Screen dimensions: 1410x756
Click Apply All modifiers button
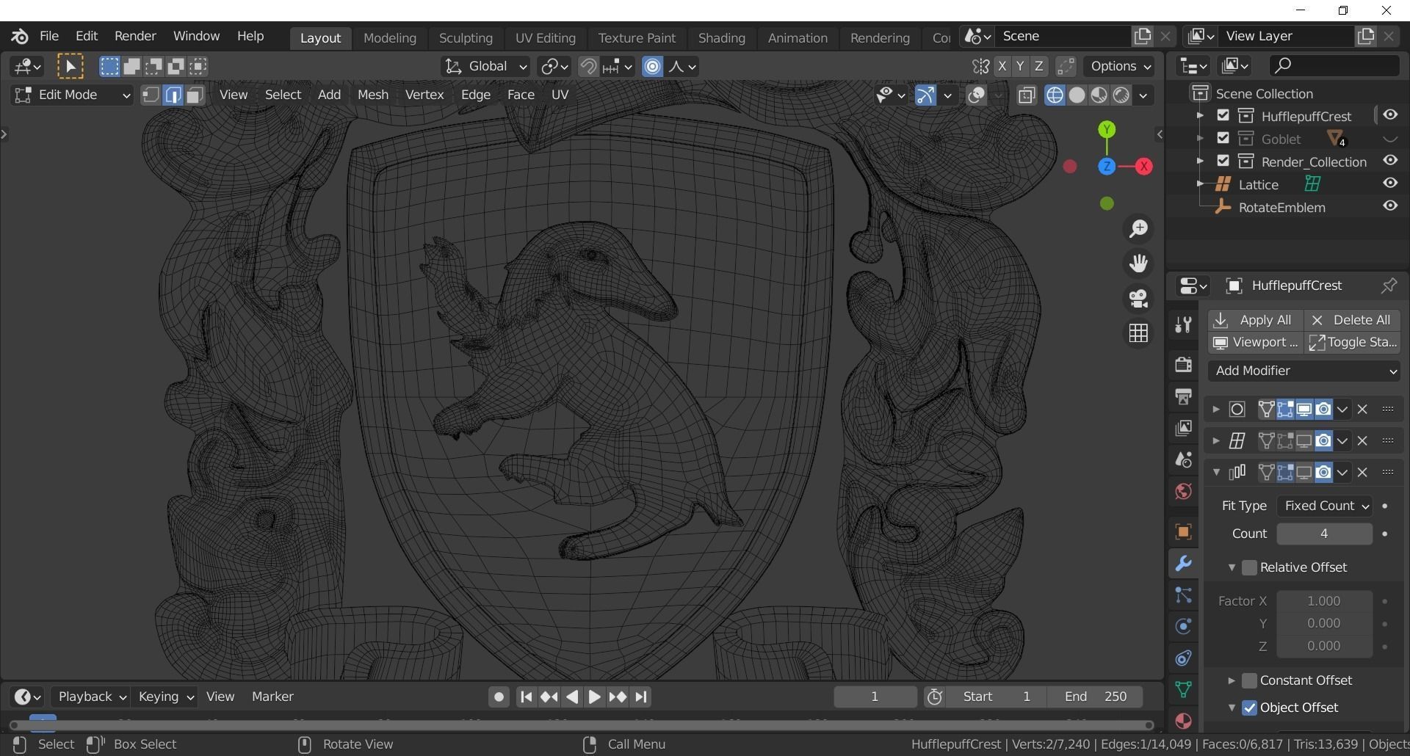pyautogui.click(x=1255, y=320)
